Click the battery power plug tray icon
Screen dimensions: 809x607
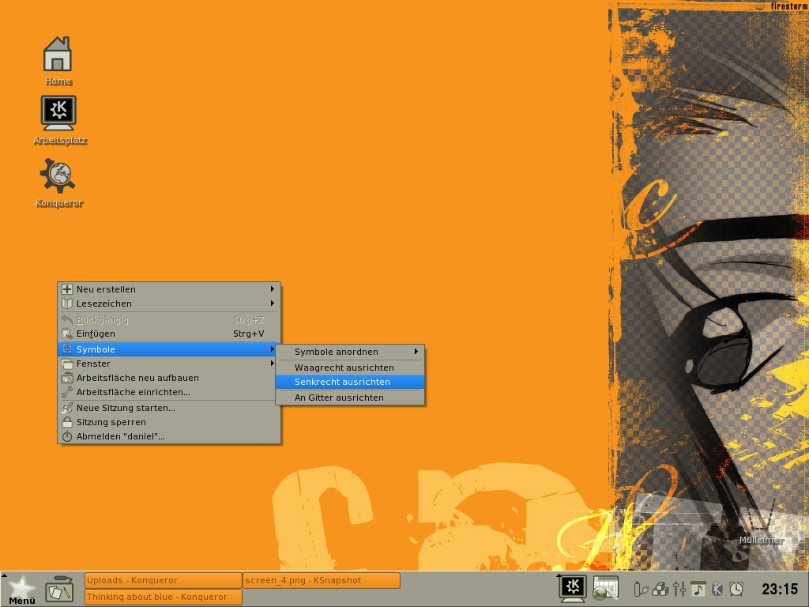coord(640,588)
